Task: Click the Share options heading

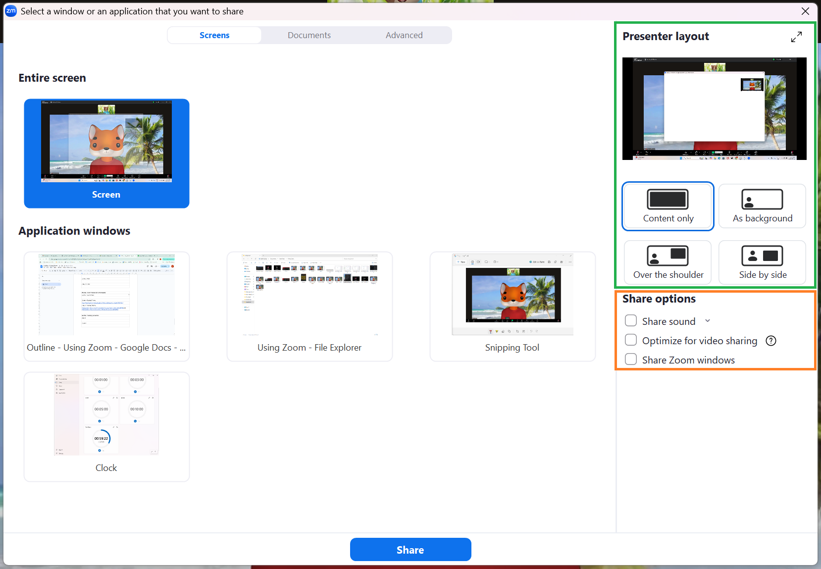Action: (x=659, y=299)
